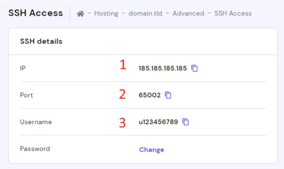Click the red number 1 annotation

(123, 65)
